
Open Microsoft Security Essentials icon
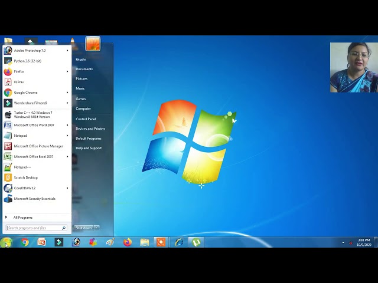coord(8,199)
